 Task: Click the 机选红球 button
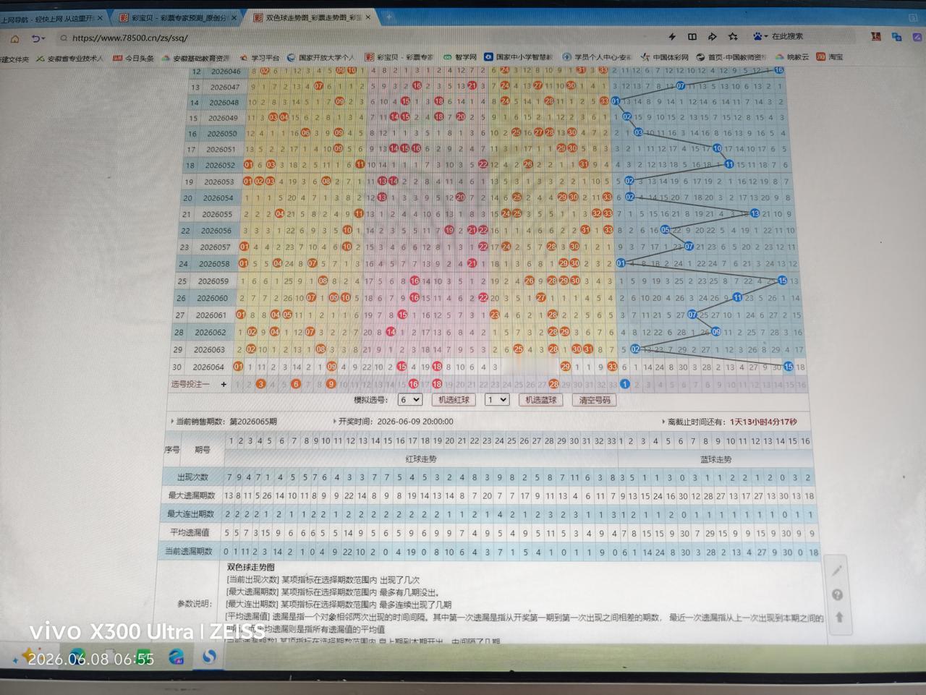pyautogui.click(x=454, y=400)
